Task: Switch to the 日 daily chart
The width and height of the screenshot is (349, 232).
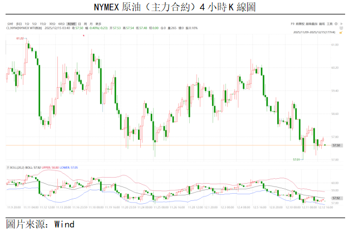Action: [79, 24]
